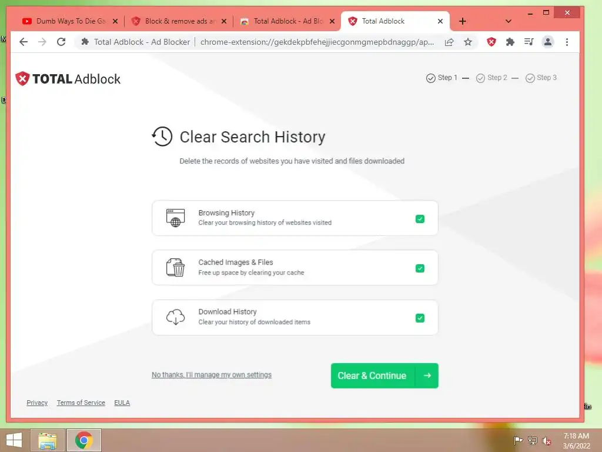This screenshot has height=452, width=602.
Task: Uncheck the Download History checkbox
Action: pos(420,318)
